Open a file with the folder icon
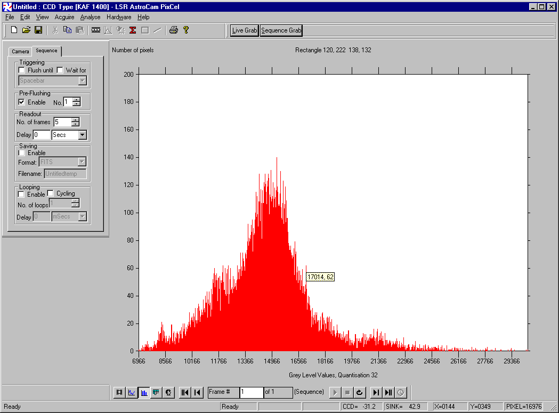The width and height of the screenshot is (559, 413). click(26, 30)
